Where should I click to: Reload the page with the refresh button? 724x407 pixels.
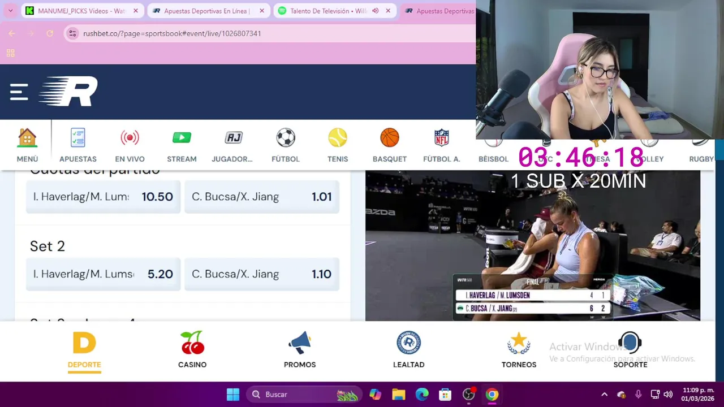click(x=50, y=33)
